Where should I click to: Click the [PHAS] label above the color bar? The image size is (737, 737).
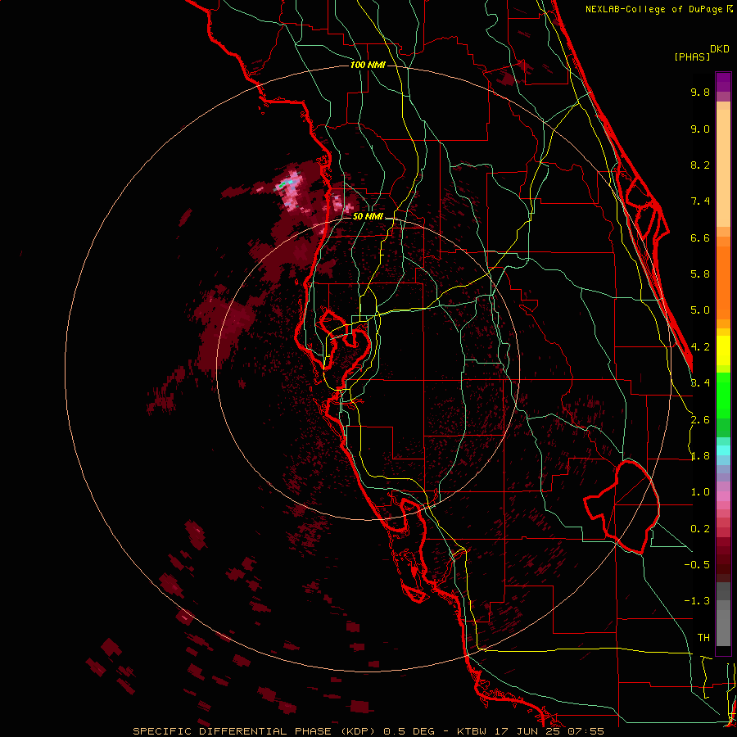point(692,57)
